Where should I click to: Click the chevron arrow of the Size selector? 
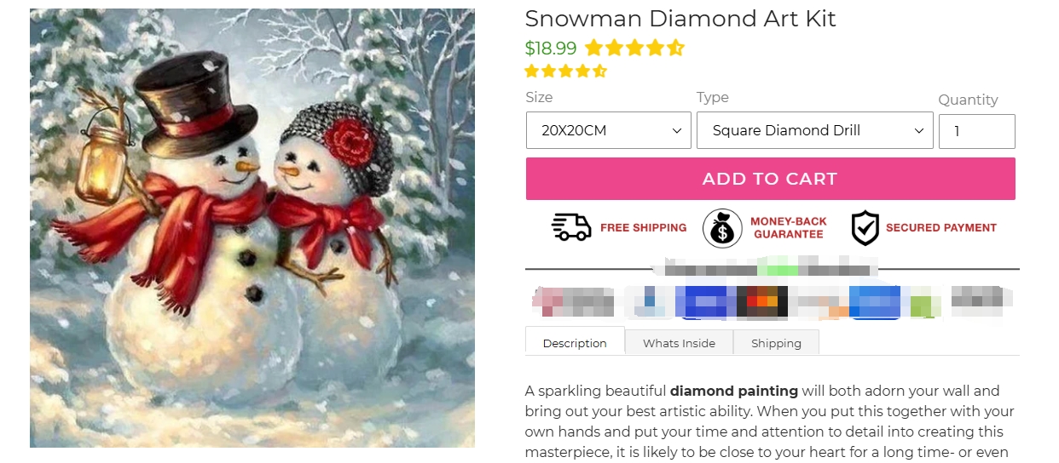click(677, 131)
